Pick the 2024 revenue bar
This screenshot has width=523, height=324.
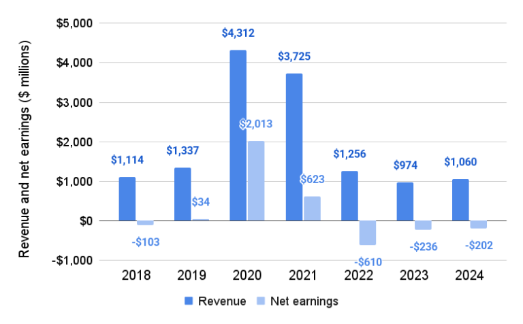(460, 199)
